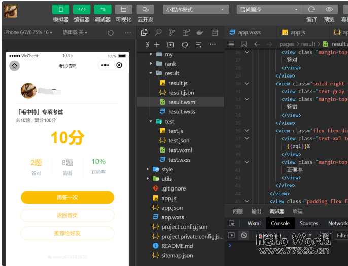Open the 可视化 visual layout tool
Image resolution: width=348 pixels, height=266 pixels.
point(123,9)
